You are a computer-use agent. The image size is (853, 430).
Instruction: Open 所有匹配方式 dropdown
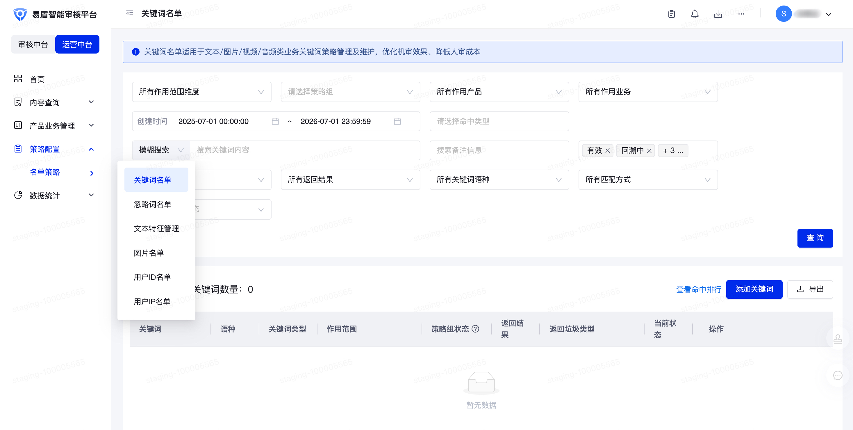[x=648, y=180]
